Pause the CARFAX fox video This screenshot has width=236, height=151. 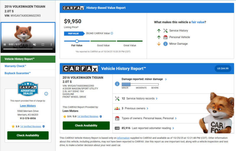(4, 44)
